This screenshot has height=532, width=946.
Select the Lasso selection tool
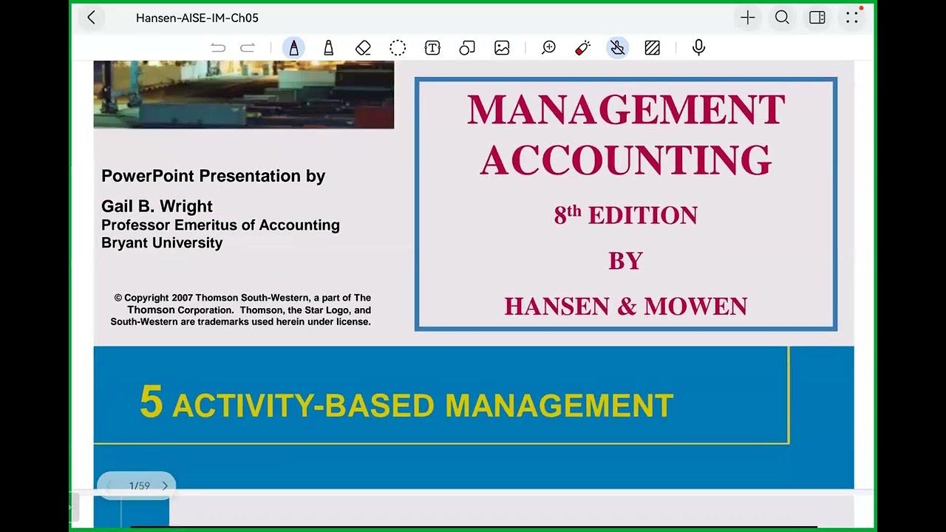(x=398, y=48)
